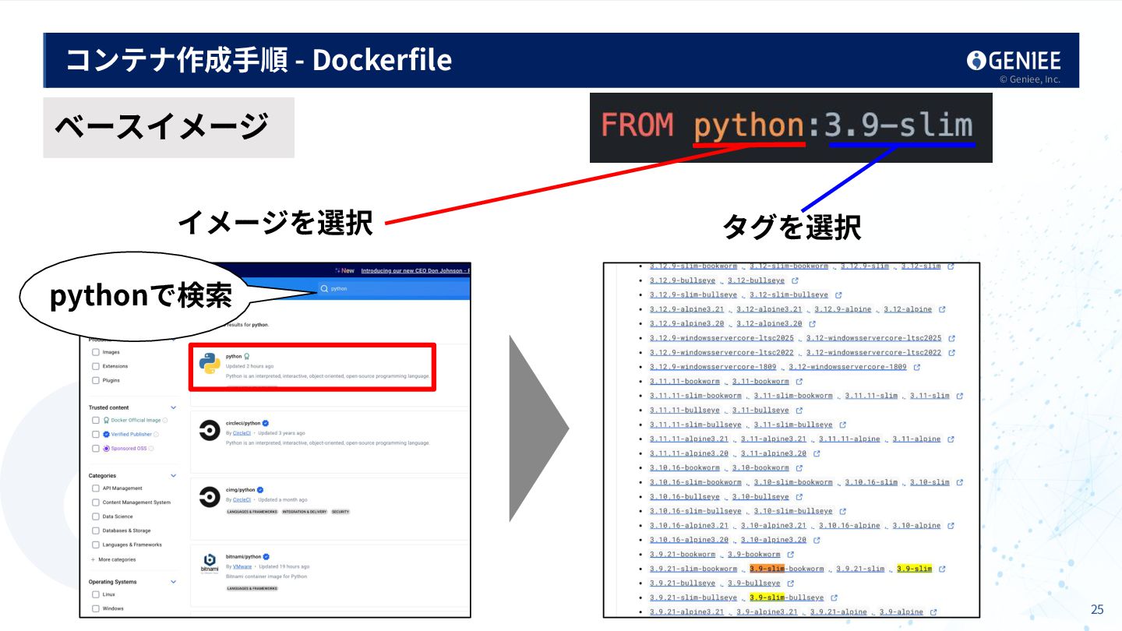Open external link icon on 3.12.9-windowsservercore-1809 row
Screen dimensions: 1122x631
pyautogui.click(x=917, y=367)
